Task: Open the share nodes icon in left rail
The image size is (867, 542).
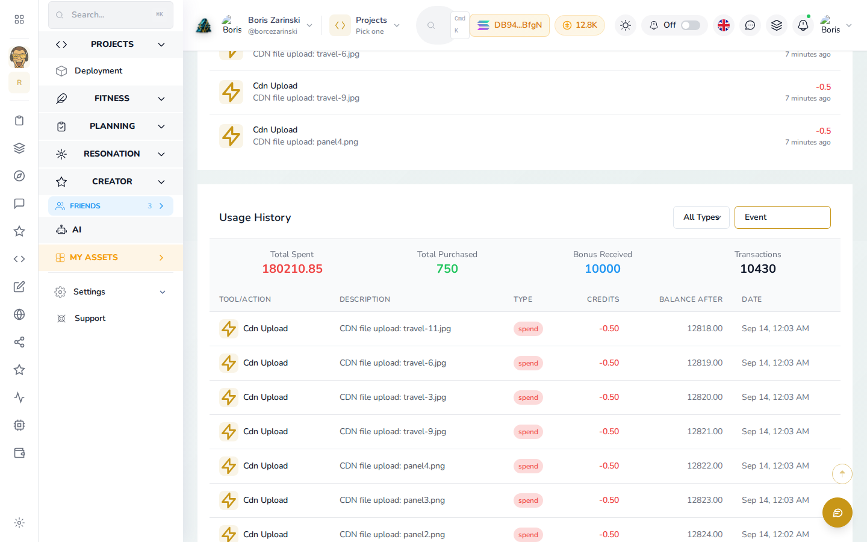Action: tap(19, 342)
